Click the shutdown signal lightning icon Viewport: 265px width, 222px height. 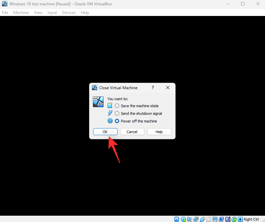110,113
